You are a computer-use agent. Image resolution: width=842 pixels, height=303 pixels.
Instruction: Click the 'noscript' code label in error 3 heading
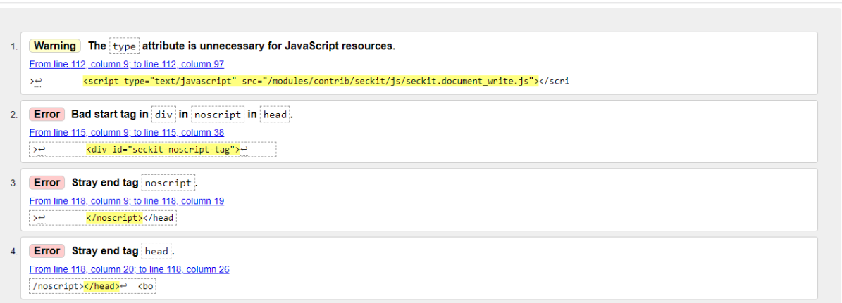168,183
